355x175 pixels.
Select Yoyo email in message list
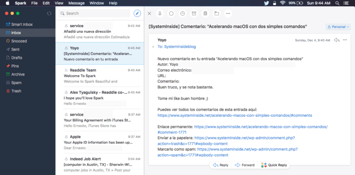[99, 53]
